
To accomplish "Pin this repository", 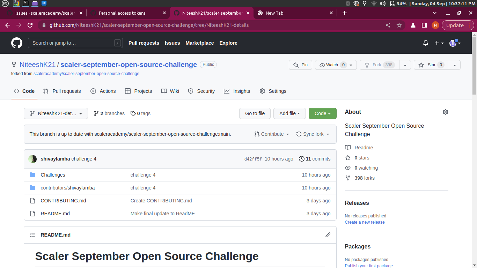I will pyautogui.click(x=300, y=65).
